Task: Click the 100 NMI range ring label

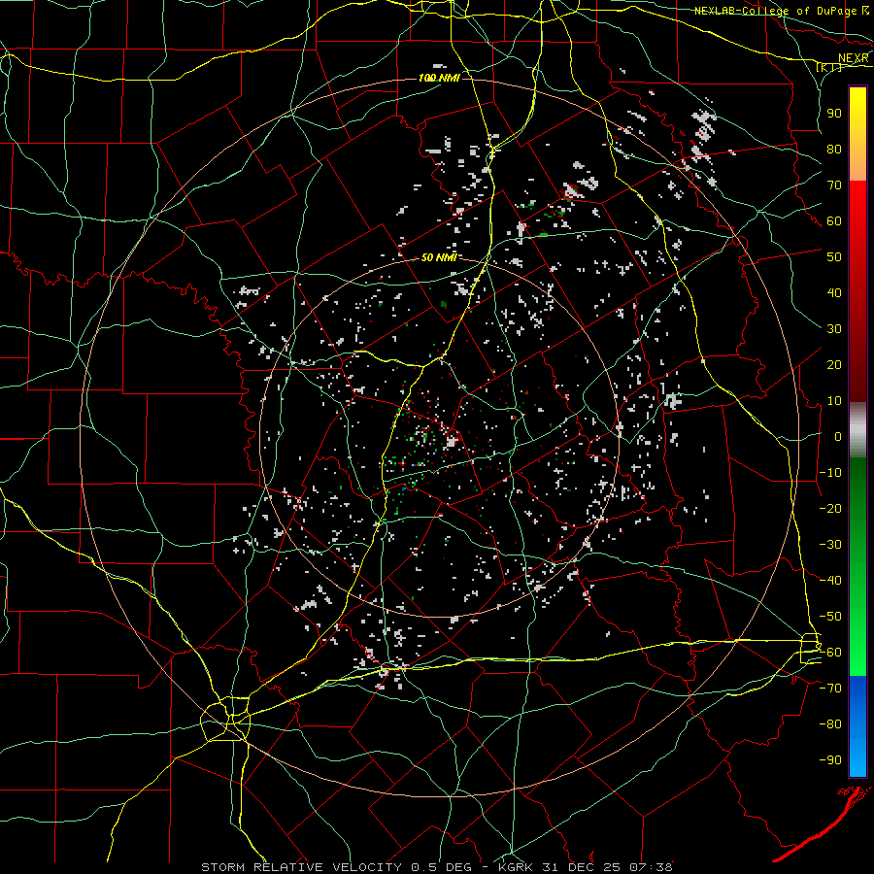Action: click(x=439, y=78)
